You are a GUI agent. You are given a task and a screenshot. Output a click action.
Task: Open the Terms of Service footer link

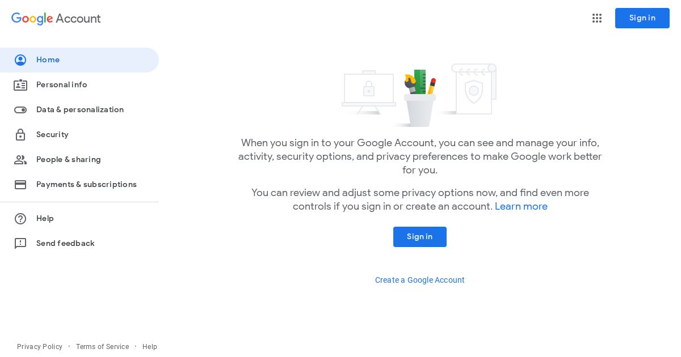pyautogui.click(x=103, y=347)
